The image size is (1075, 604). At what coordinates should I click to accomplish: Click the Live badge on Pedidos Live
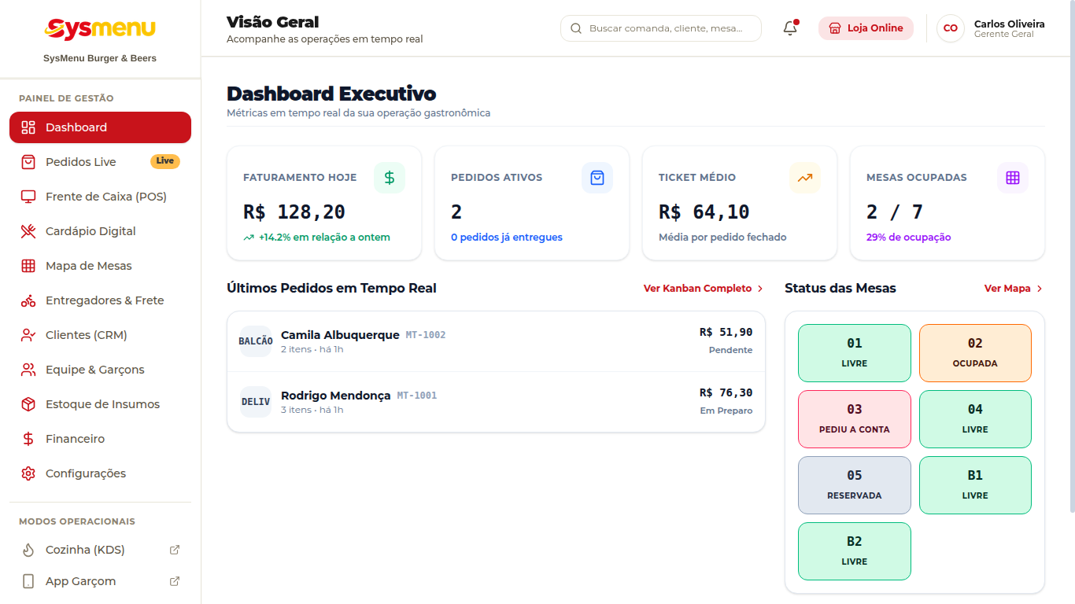[x=165, y=161]
